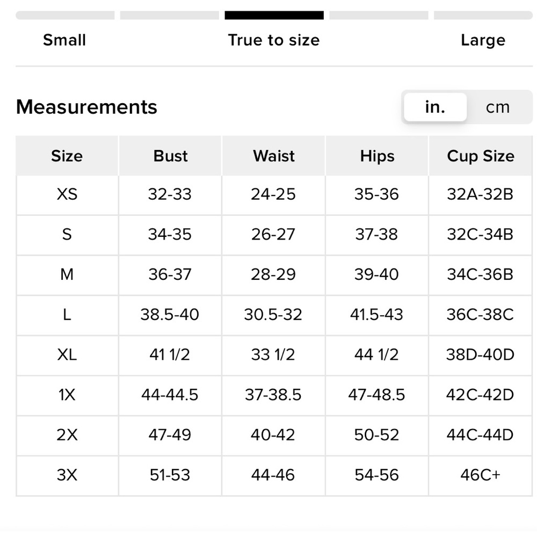
Task: Click the 38.5-40 bust cell for L
Action: (170, 315)
